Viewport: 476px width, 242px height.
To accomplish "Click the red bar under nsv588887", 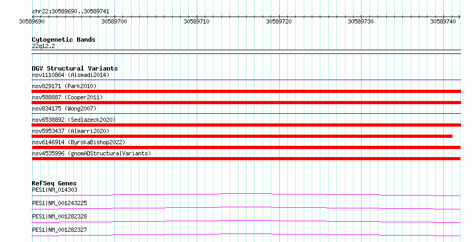I will click(246, 103).
